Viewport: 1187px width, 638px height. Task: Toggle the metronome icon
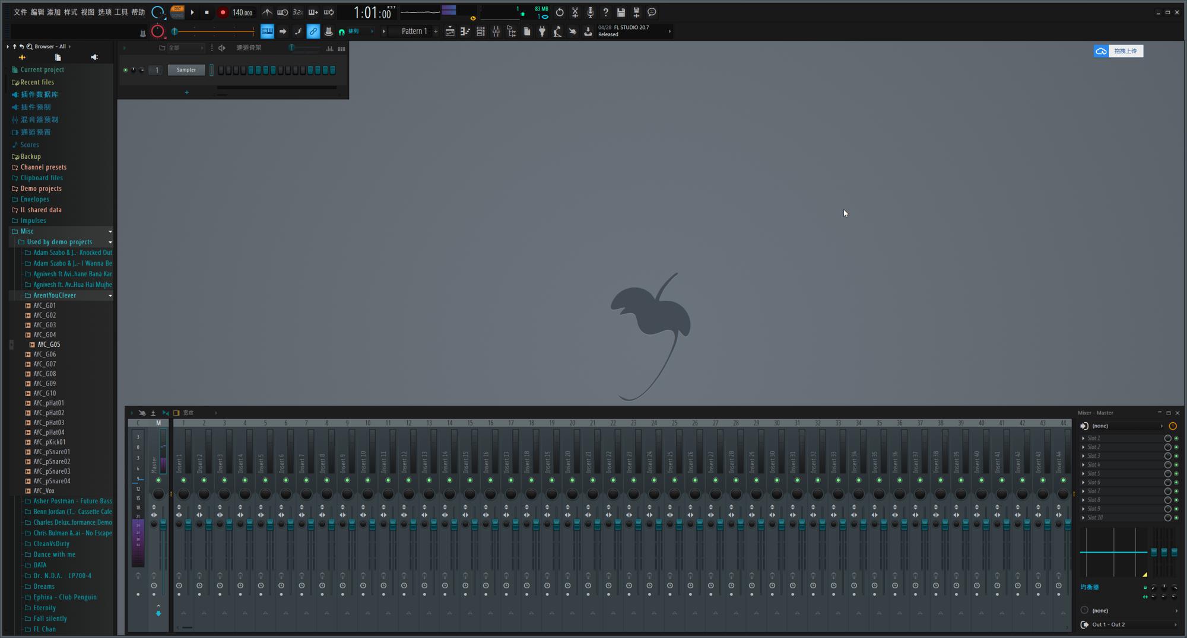point(267,12)
